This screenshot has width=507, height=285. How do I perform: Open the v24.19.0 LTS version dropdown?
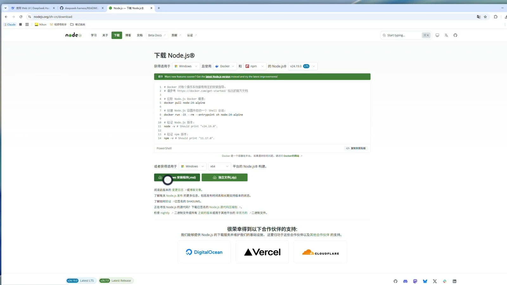tap(303, 66)
